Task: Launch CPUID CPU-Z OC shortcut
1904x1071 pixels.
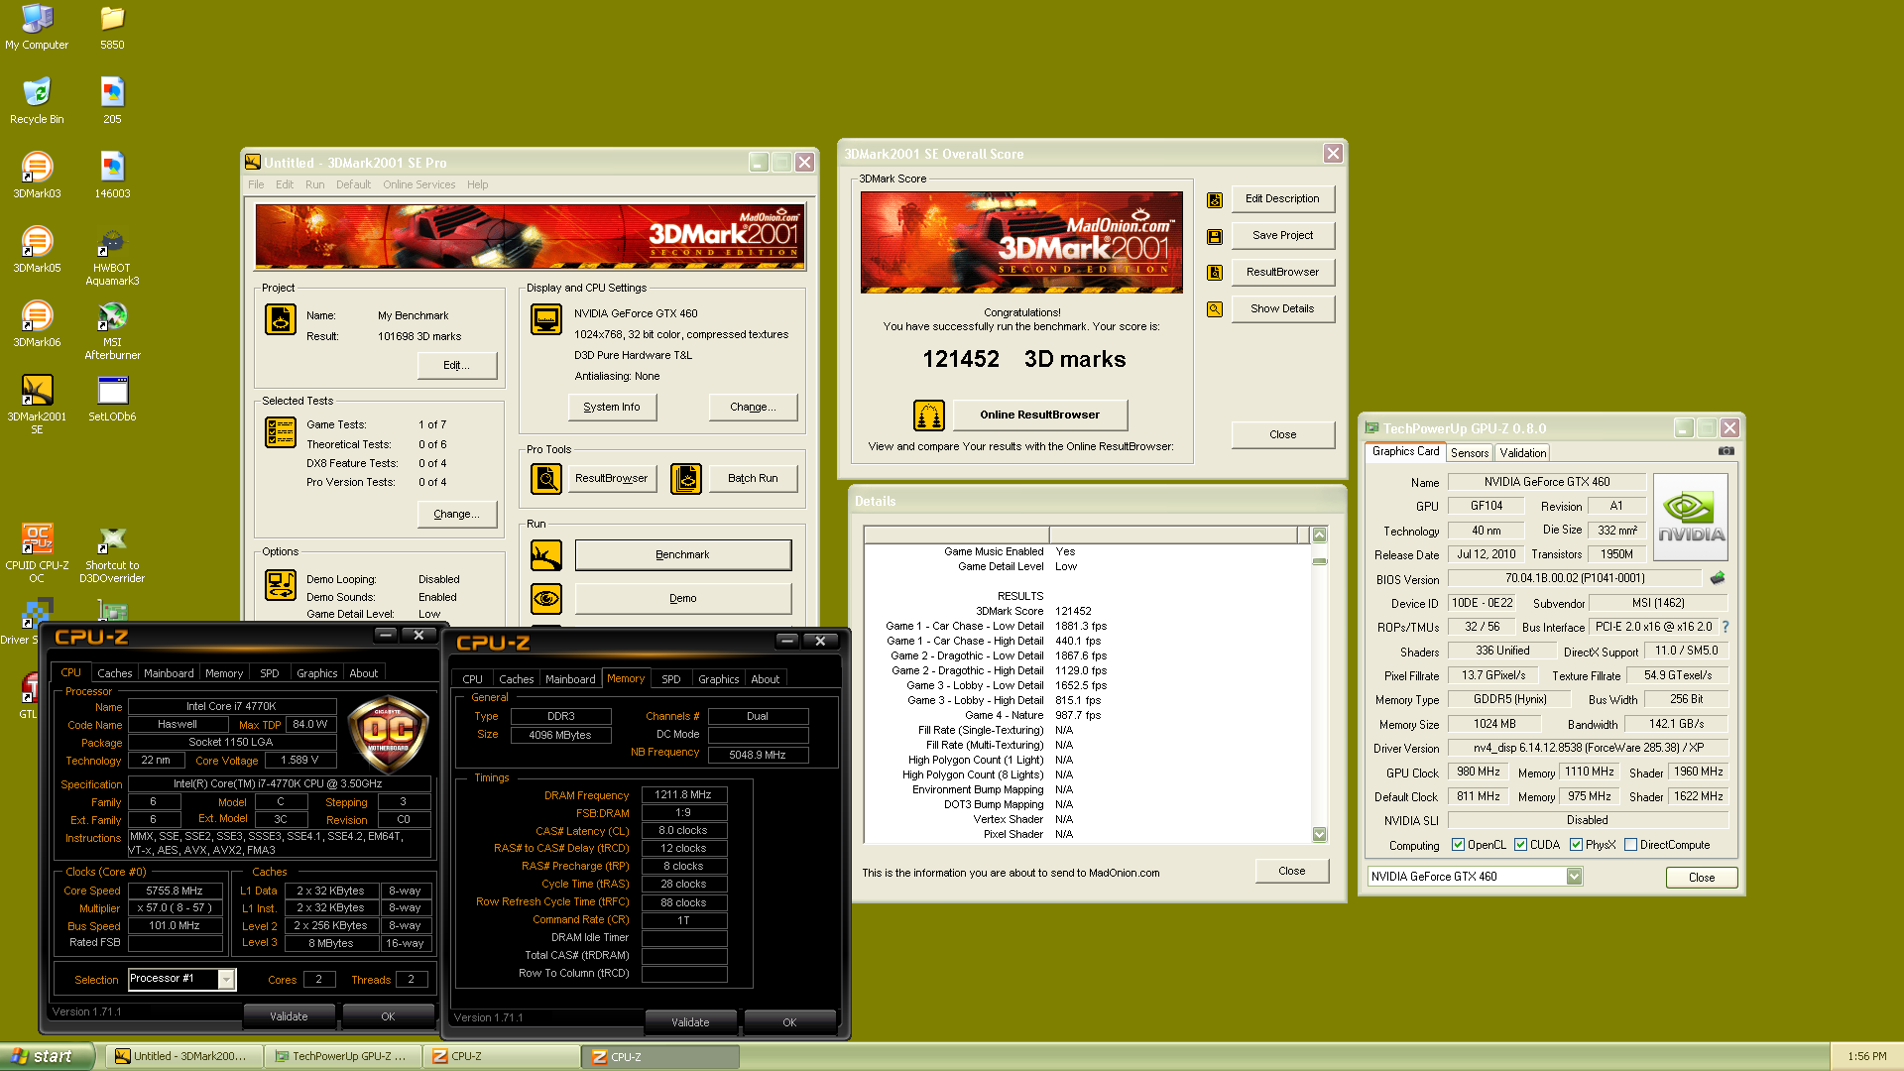Action: point(37,551)
